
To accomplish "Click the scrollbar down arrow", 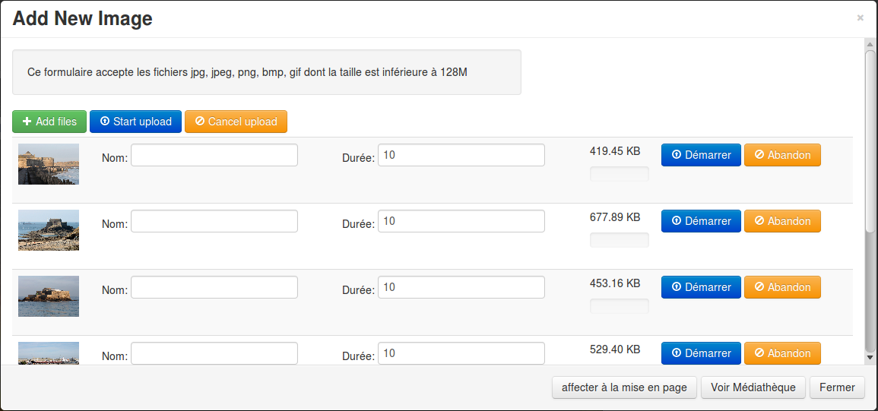I will tap(870, 357).
